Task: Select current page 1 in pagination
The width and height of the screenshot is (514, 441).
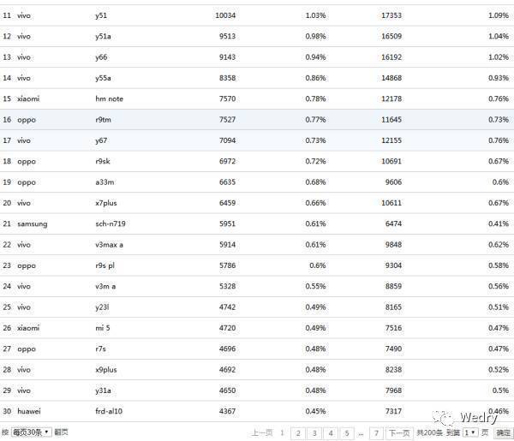Action: 282,433
